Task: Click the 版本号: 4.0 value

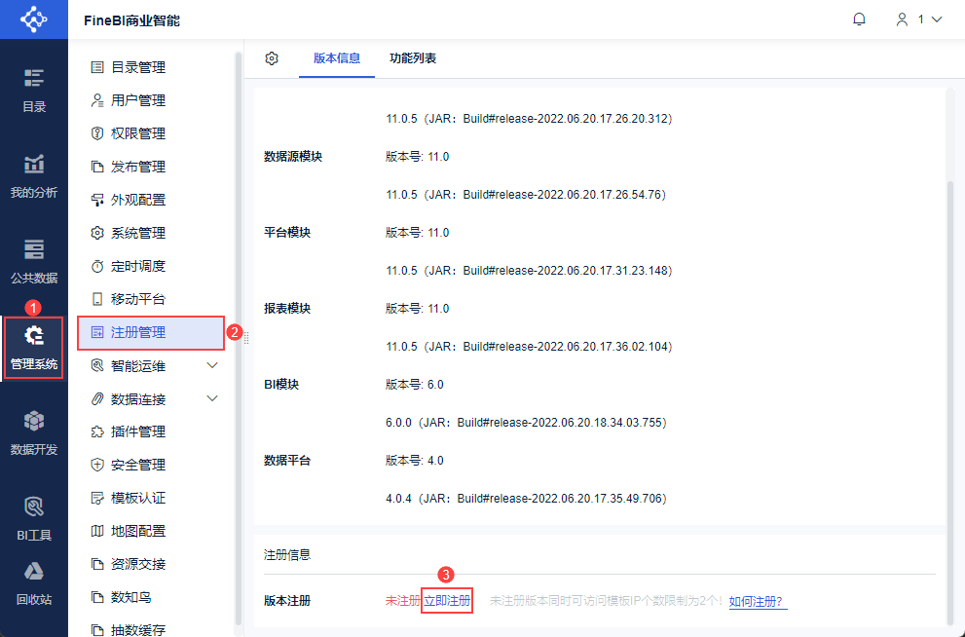Action: coord(415,461)
